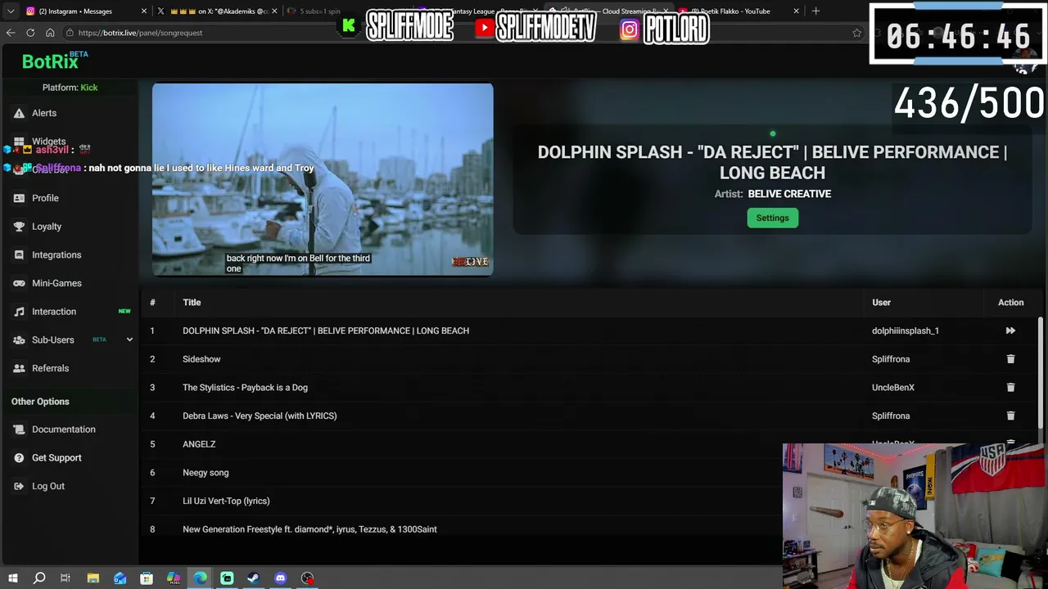
Task: Launch Steam from the taskbar
Action: click(x=253, y=578)
